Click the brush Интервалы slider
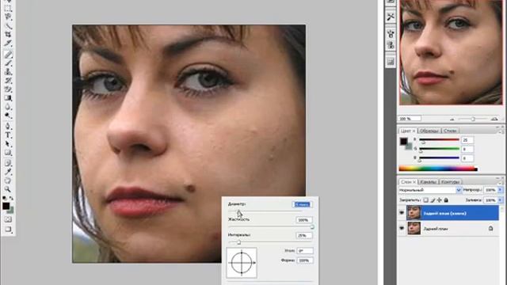This screenshot has width=507, height=285. click(270, 241)
